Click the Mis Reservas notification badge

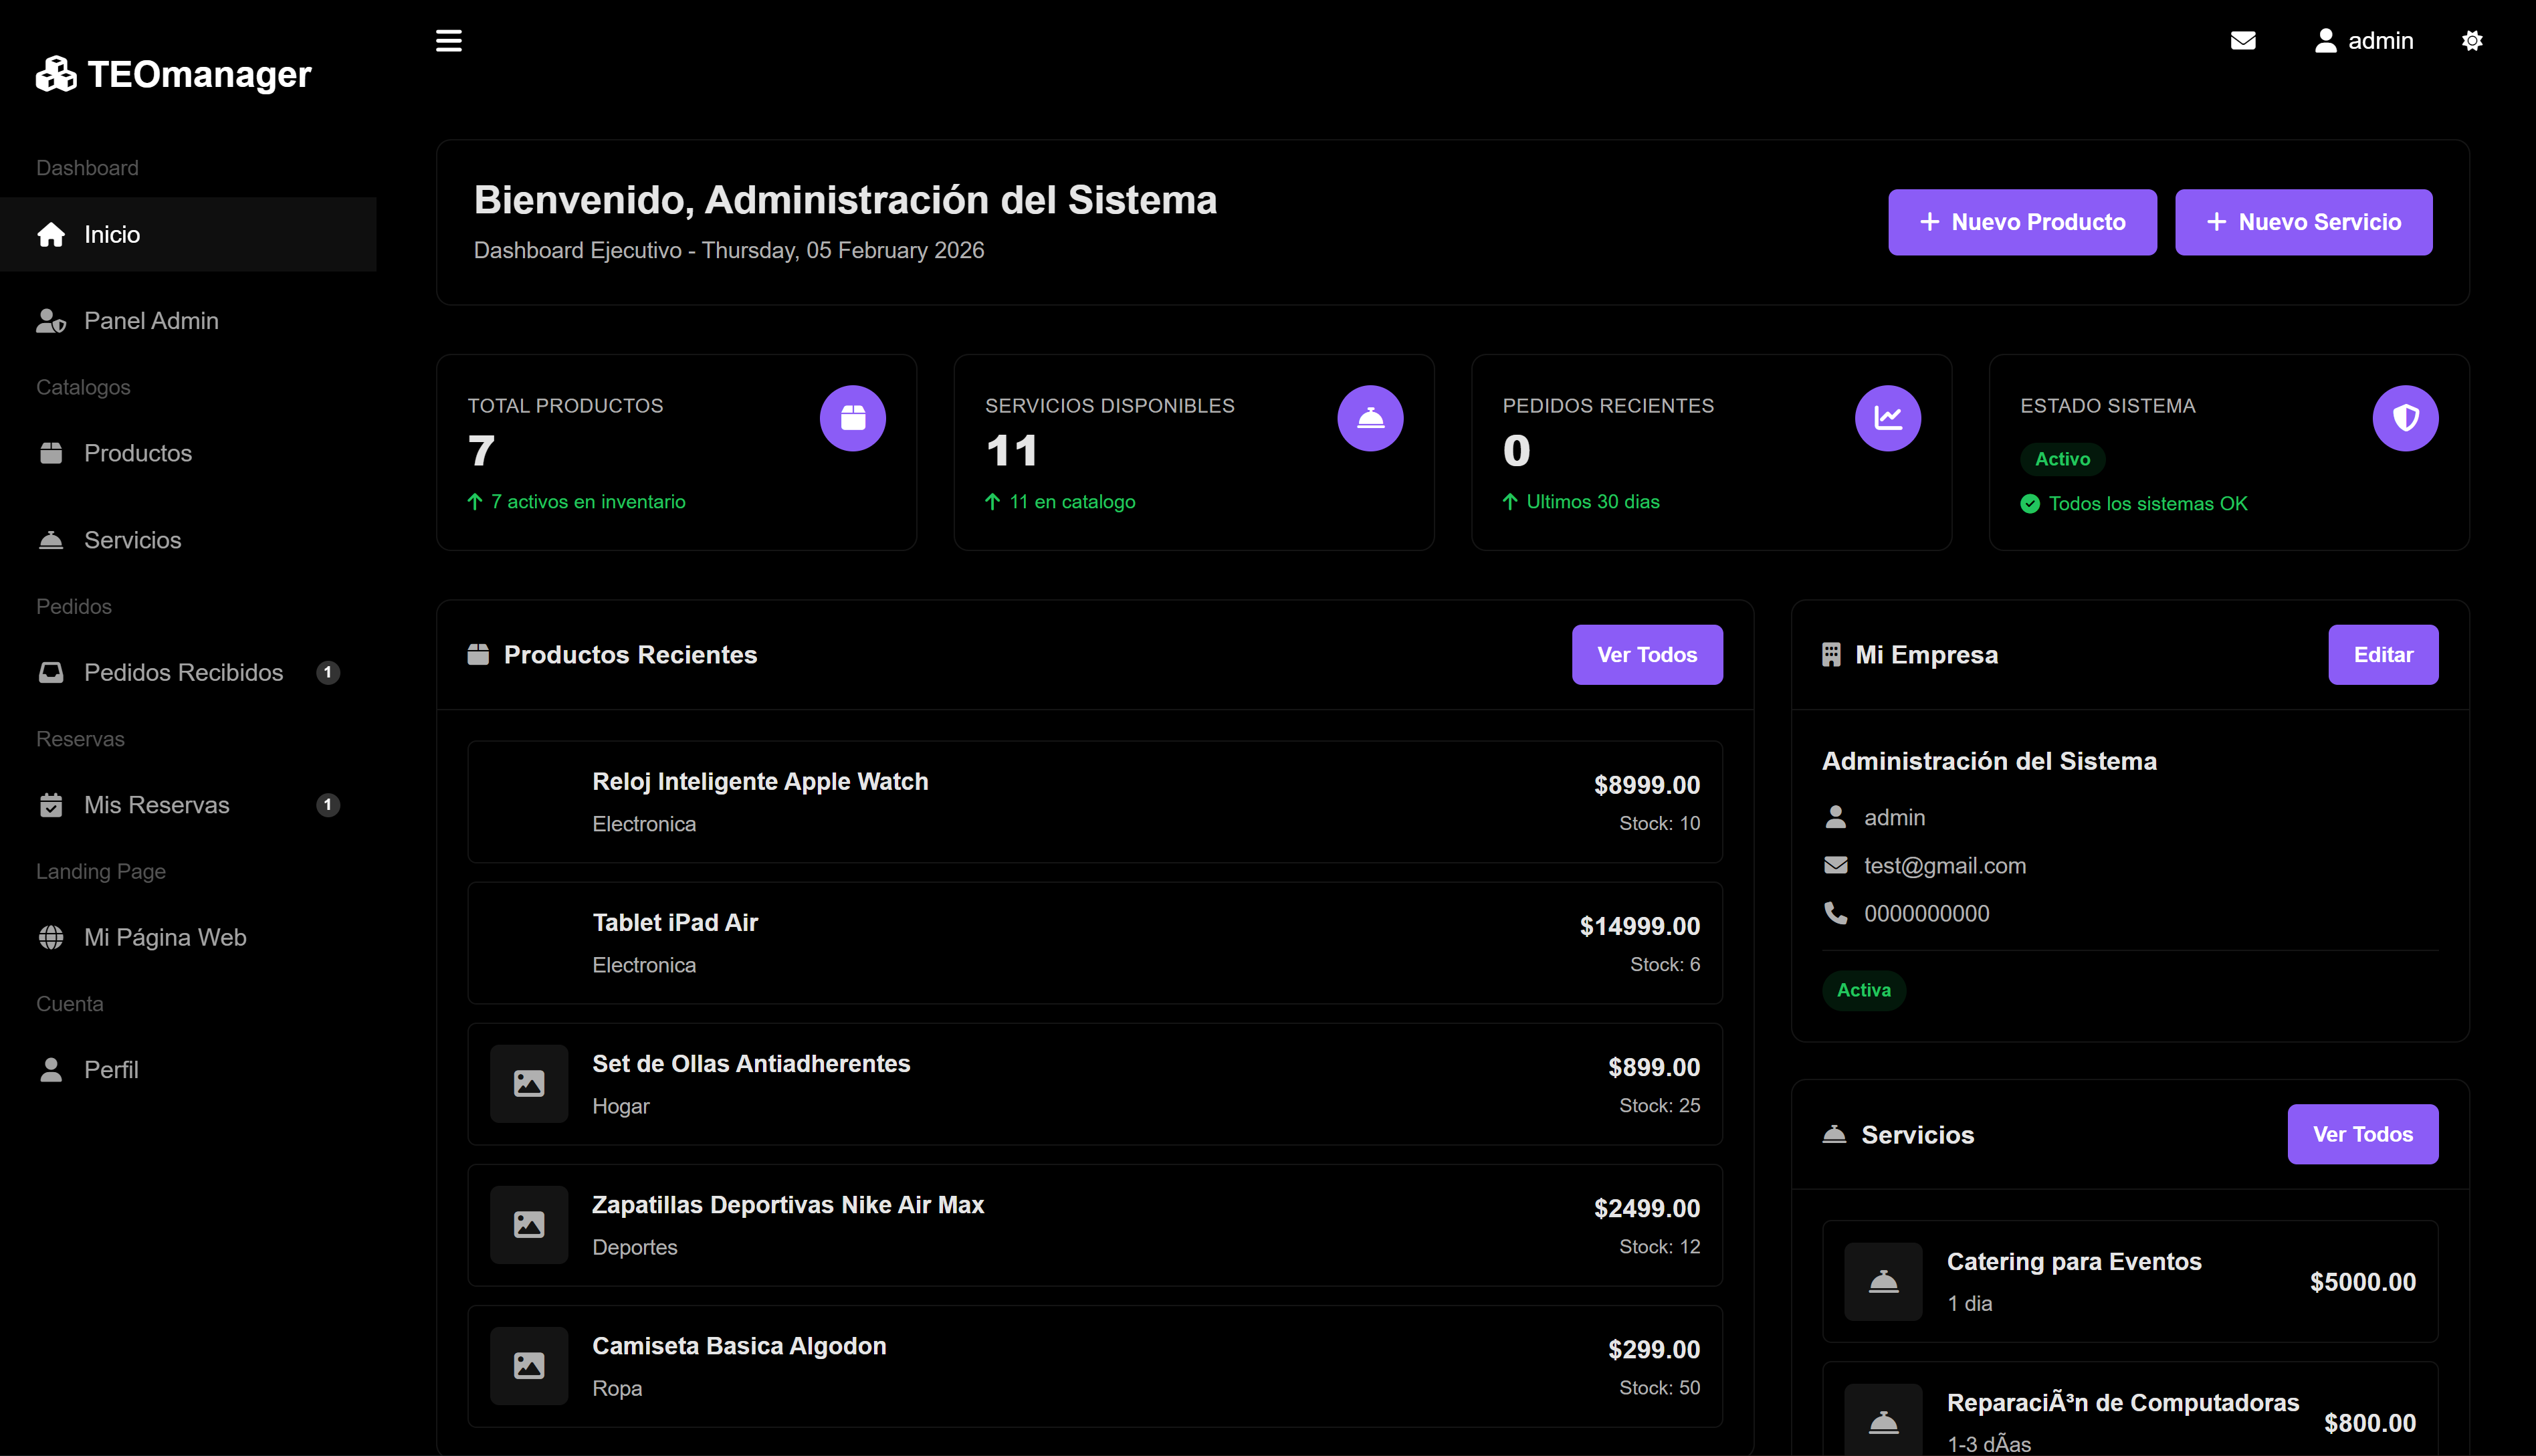[328, 805]
